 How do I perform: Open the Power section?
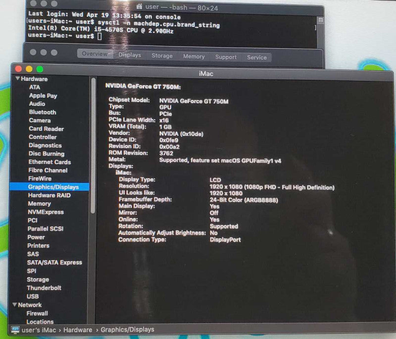point(36,237)
